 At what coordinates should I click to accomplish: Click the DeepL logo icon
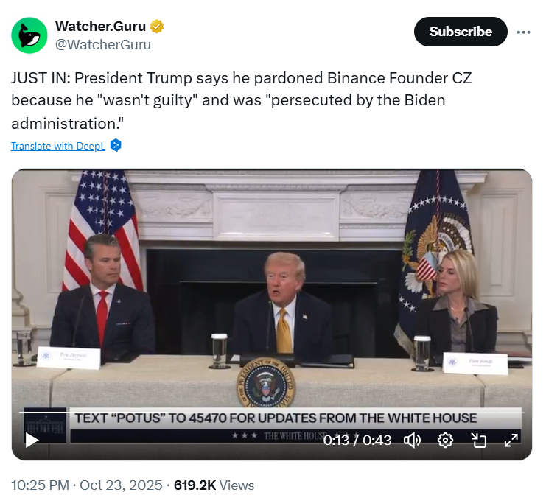(116, 146)
